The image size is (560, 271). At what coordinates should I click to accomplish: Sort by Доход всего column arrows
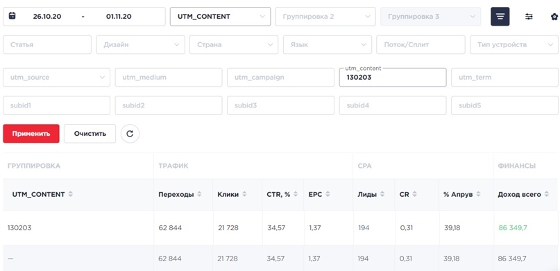546,194
